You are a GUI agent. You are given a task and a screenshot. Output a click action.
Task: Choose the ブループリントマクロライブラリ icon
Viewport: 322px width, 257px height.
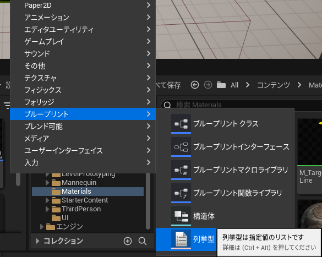[x=181, y=170]
